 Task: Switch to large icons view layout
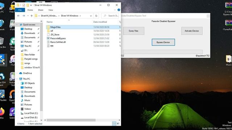coord(118,123)
